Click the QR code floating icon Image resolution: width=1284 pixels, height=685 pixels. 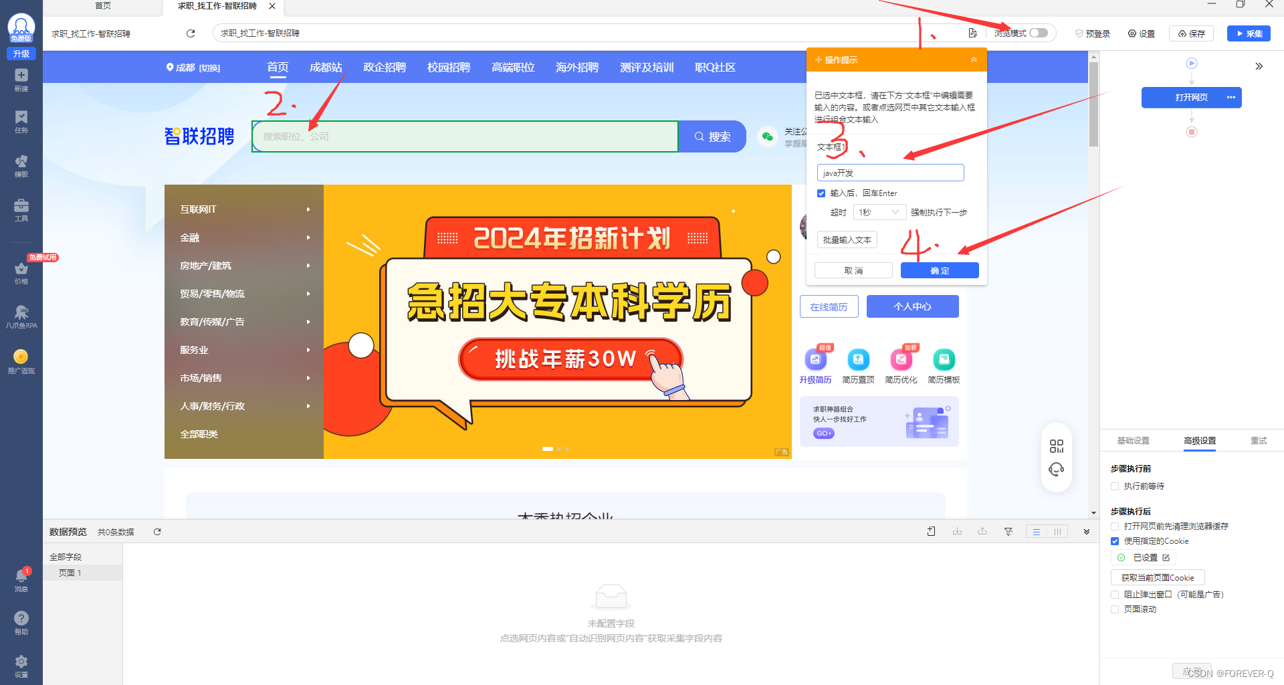(x=1057, y=446)
